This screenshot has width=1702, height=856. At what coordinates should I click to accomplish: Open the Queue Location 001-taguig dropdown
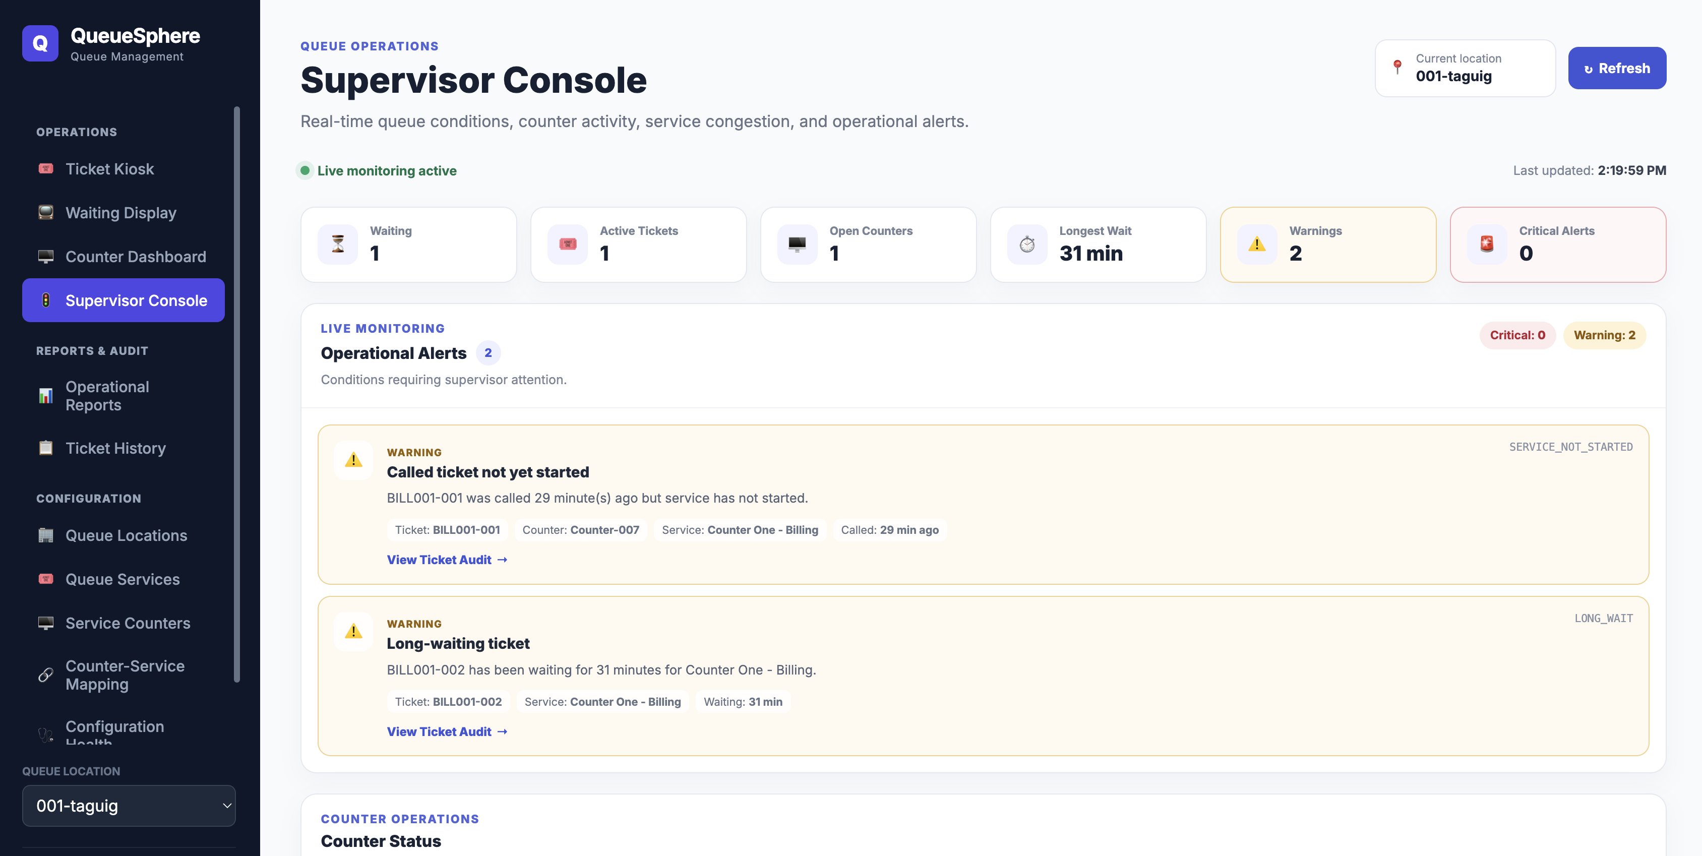click(129, 806)
